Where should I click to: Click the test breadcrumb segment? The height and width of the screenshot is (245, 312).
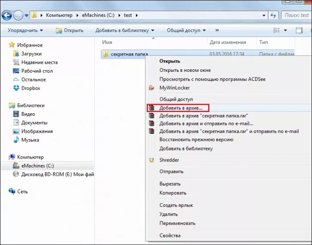[128, 15]
